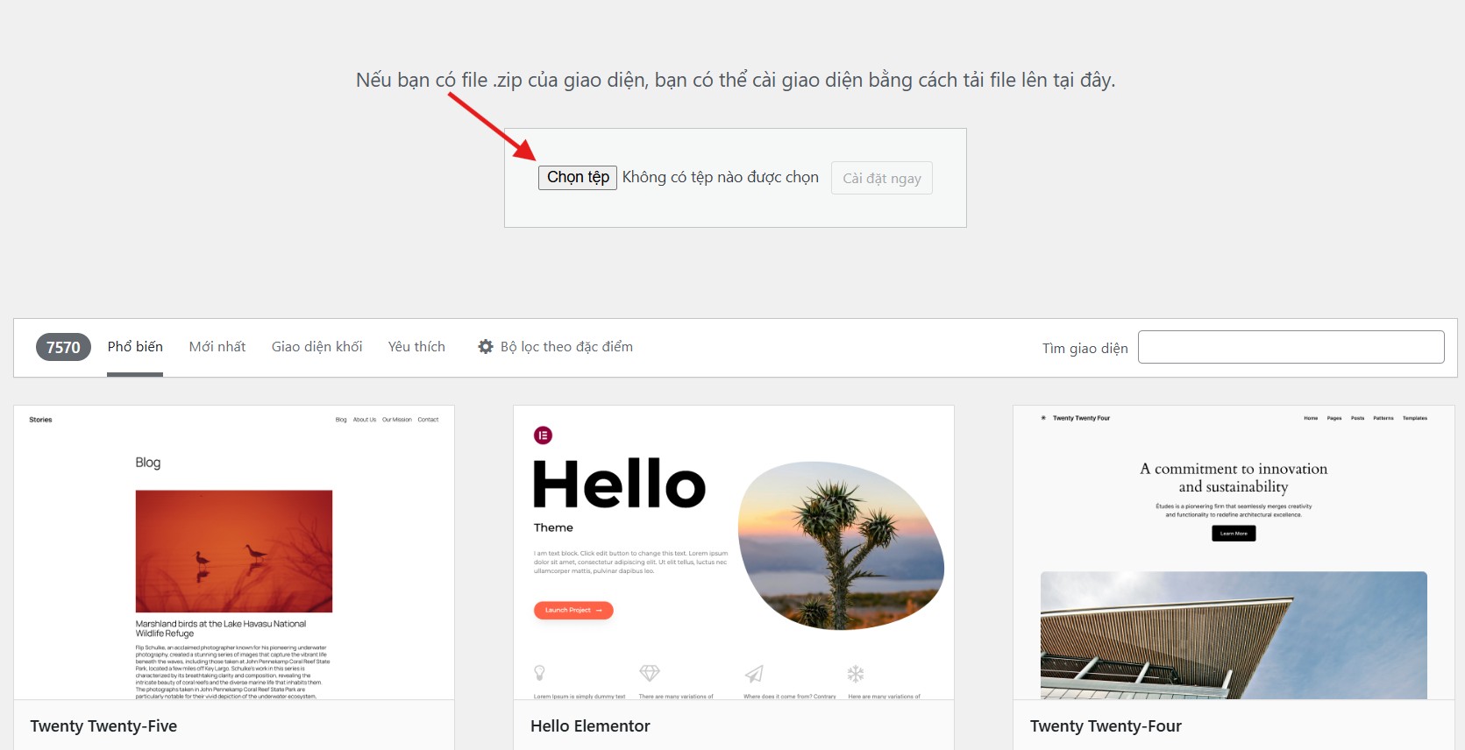Open the Hello Elementor theme preview
The width and height of the screenshot is (1465, 750).
[x=734, y=552]
